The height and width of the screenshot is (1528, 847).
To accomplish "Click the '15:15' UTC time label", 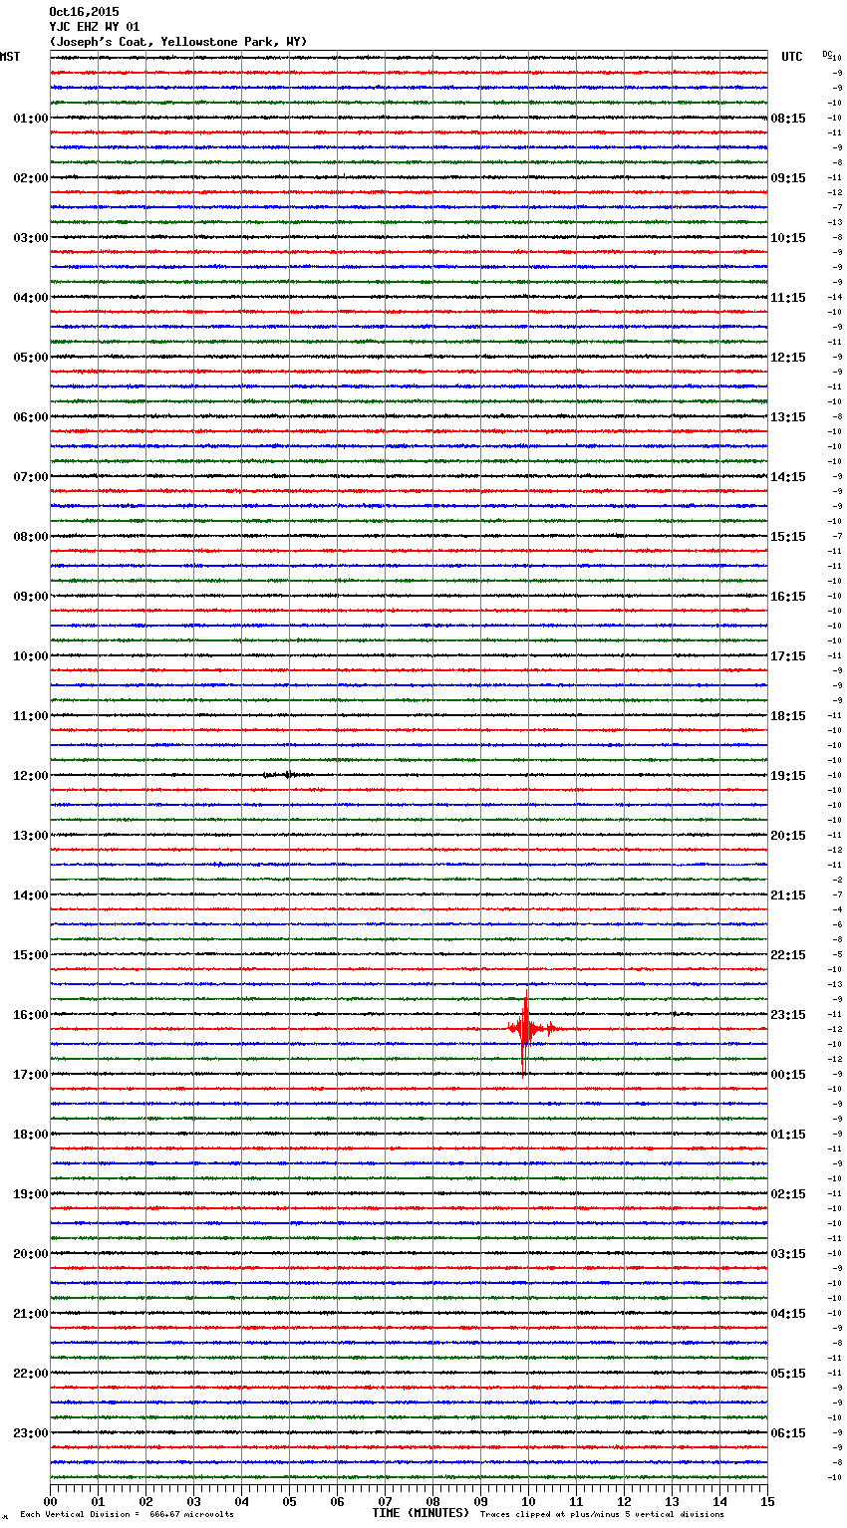I will pos(788,537).
